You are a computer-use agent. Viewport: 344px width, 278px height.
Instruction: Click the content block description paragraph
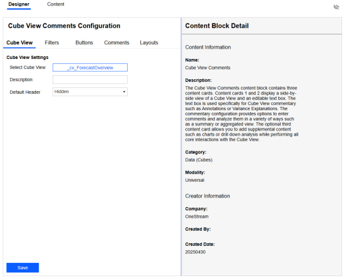pyautogui.click(x=242, y=113)
